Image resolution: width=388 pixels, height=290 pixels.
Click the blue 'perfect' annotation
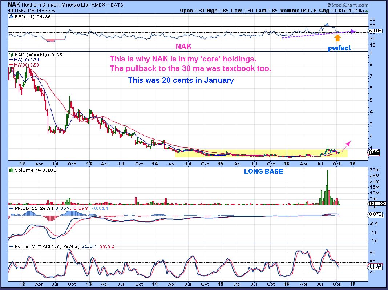339,48
